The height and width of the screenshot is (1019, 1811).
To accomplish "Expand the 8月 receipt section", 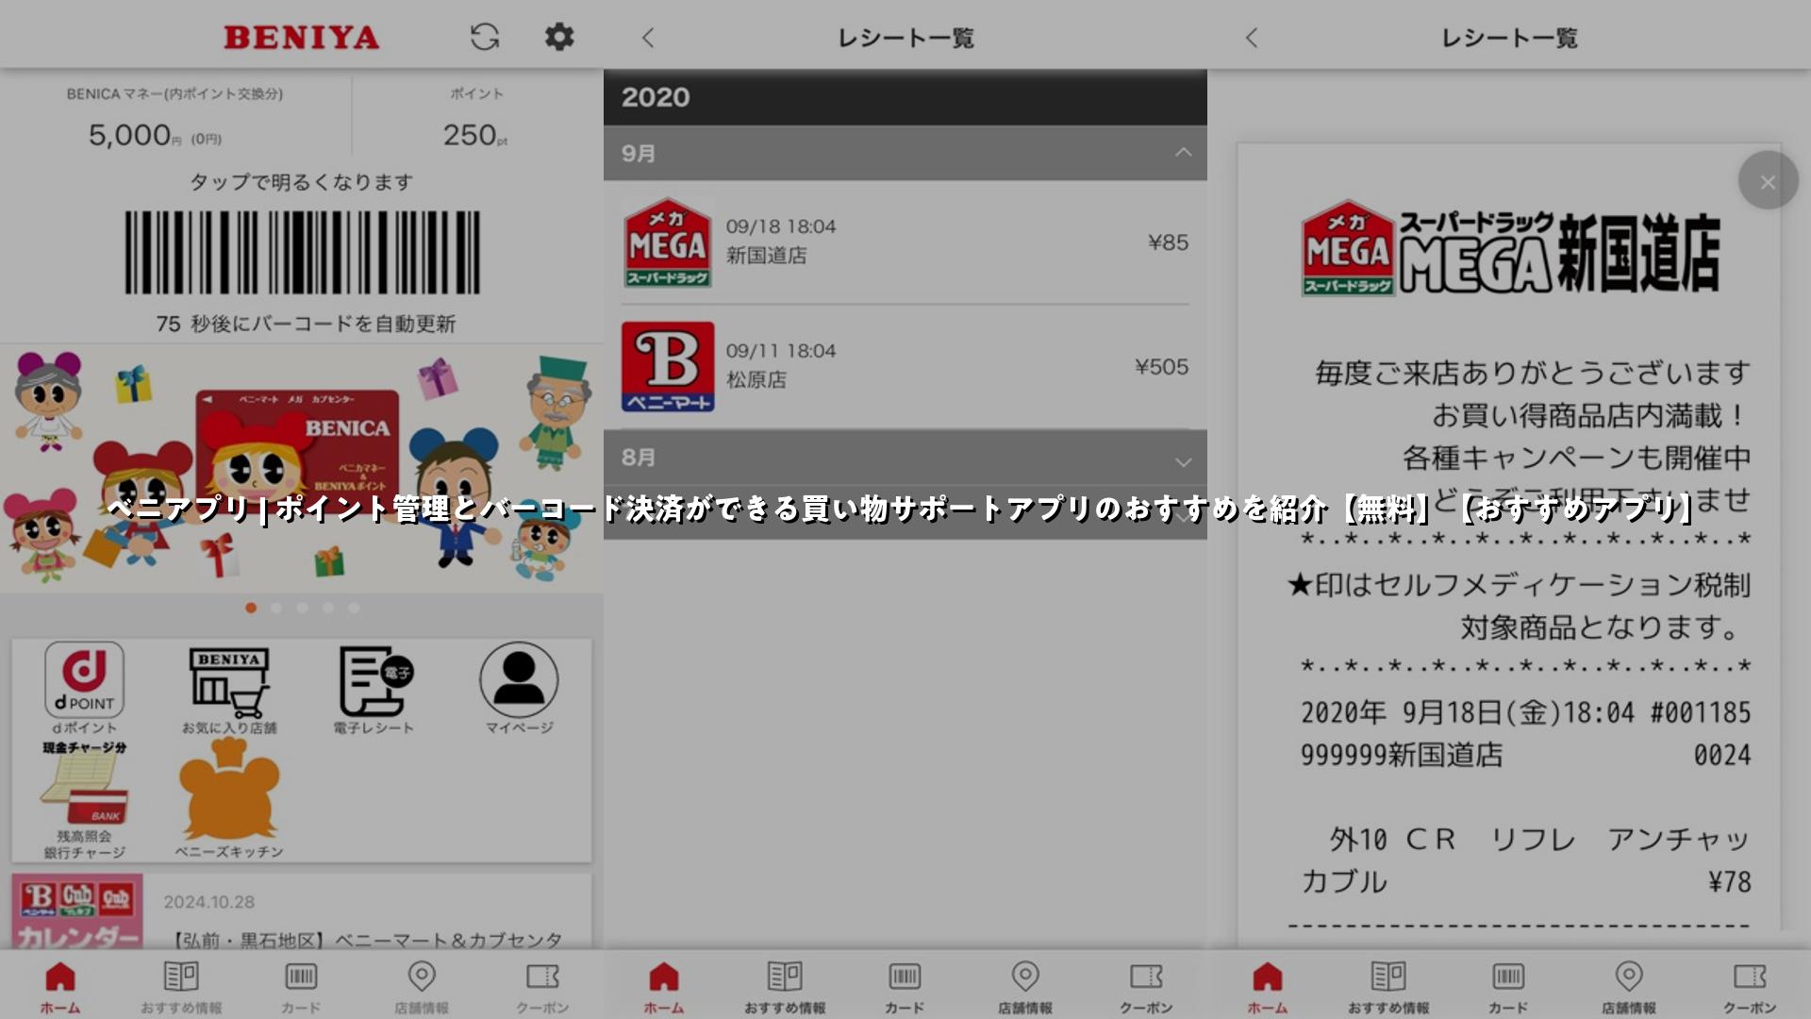I will [905, 458].
